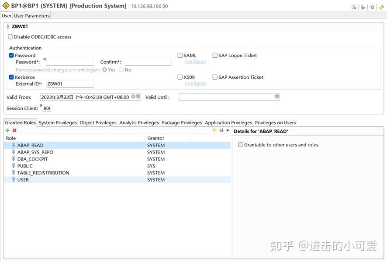Open the User Parameters tab

coord(32,16)
